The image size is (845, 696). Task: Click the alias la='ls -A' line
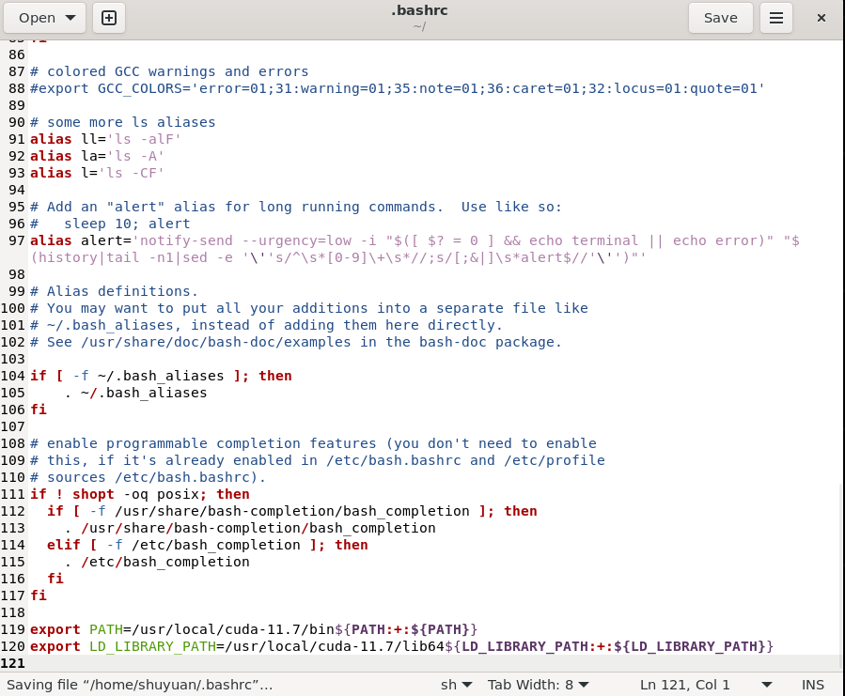pyautogui.click(x=97, y=156)
